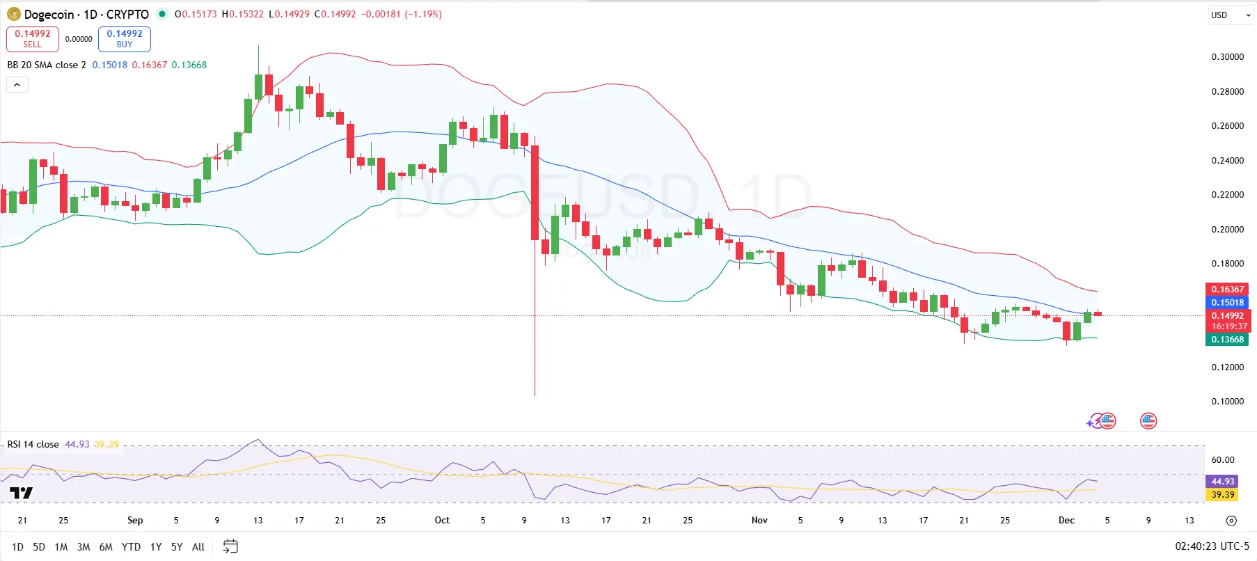This screenshot has height=561, width=1257.
Task: Click the 0.30000 price axis label
Action: [1227, 57]
